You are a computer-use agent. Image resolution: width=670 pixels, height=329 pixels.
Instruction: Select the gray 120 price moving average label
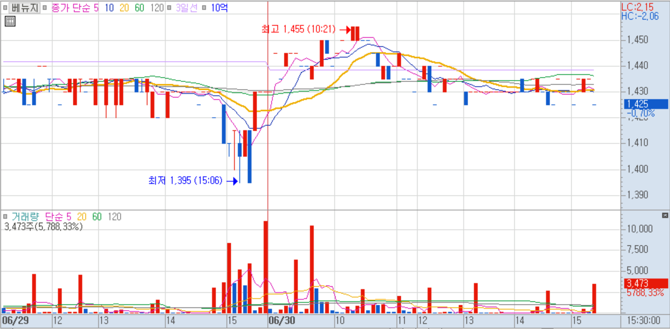click(x=157, y=8)
